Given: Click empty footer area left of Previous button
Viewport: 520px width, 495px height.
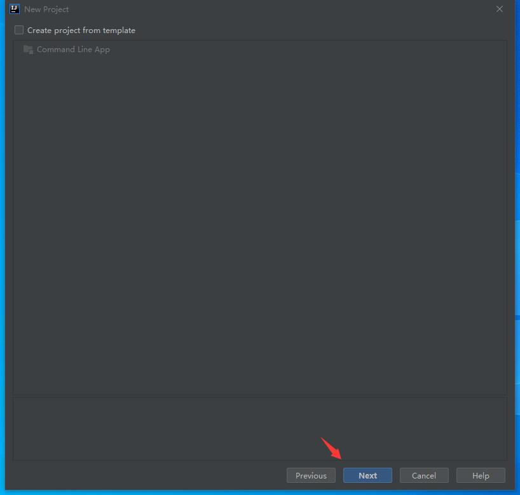Looking at the screenshot, I should coord(146,475).
